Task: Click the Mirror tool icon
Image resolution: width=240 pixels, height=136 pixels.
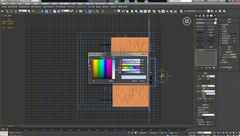Action: click(123, 11)
